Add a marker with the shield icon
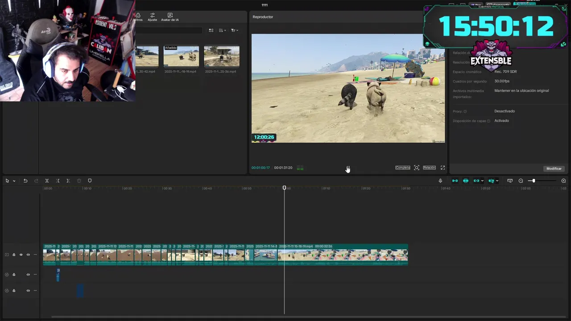571x321 pixels. [90, 181]
